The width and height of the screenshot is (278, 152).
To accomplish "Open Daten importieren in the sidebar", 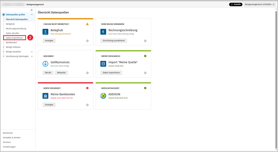I will pyautogui.click(x=14, y=38).
